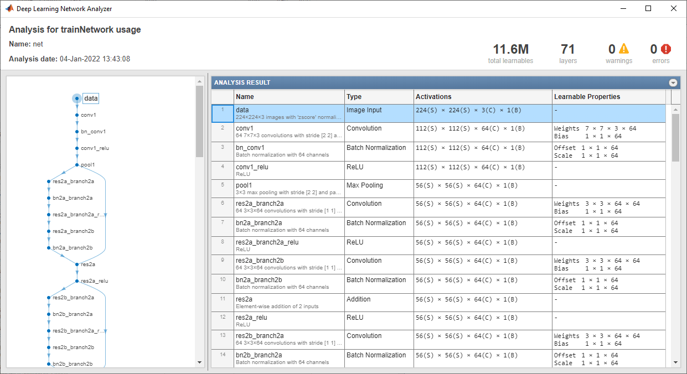Select pool1 Max Pooling table row

pyautogui.click(x=438, y=189)
